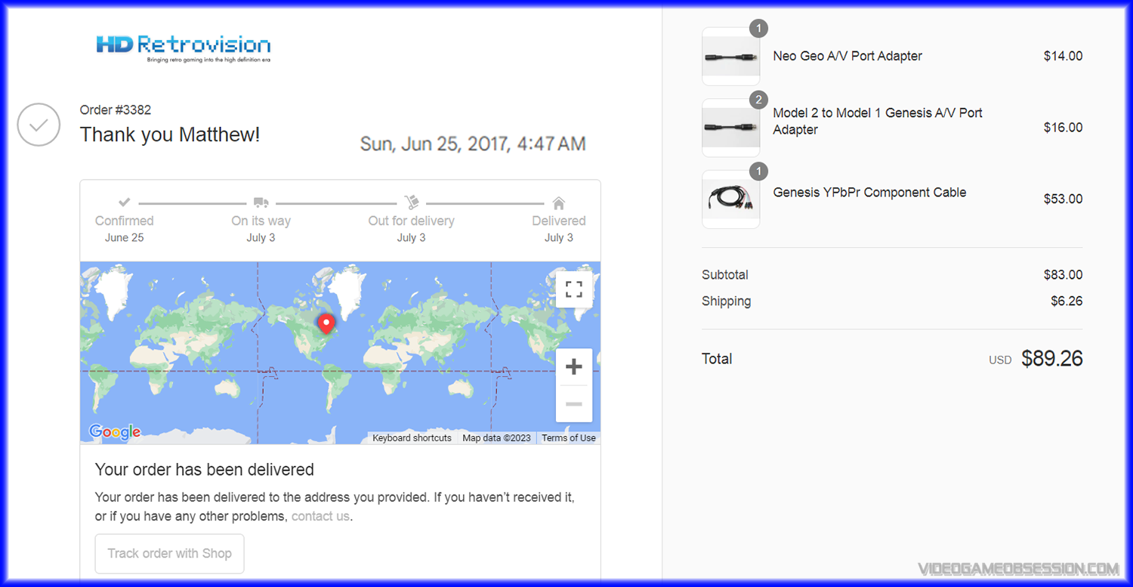Click the On its way truck icon
Image resolution: width=1133 pixels, height=587 pixels.
point(261,202)
